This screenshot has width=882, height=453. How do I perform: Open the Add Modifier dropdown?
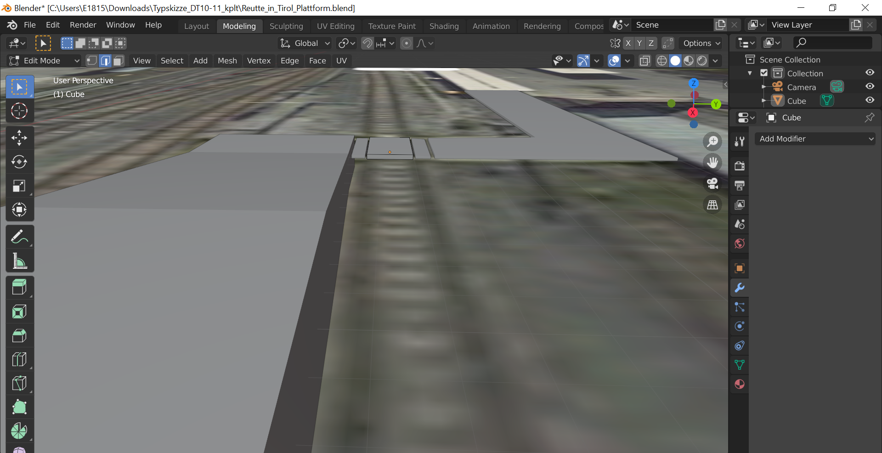click(x=815, y=139)
